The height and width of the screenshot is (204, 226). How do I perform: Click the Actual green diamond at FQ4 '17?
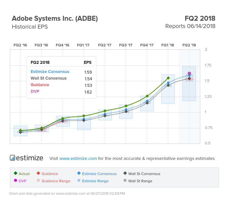tap(147, 96)
